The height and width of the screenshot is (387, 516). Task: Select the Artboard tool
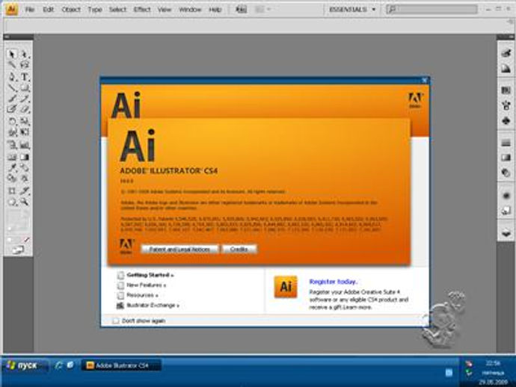pyautogui.click(x=12, y=191)
